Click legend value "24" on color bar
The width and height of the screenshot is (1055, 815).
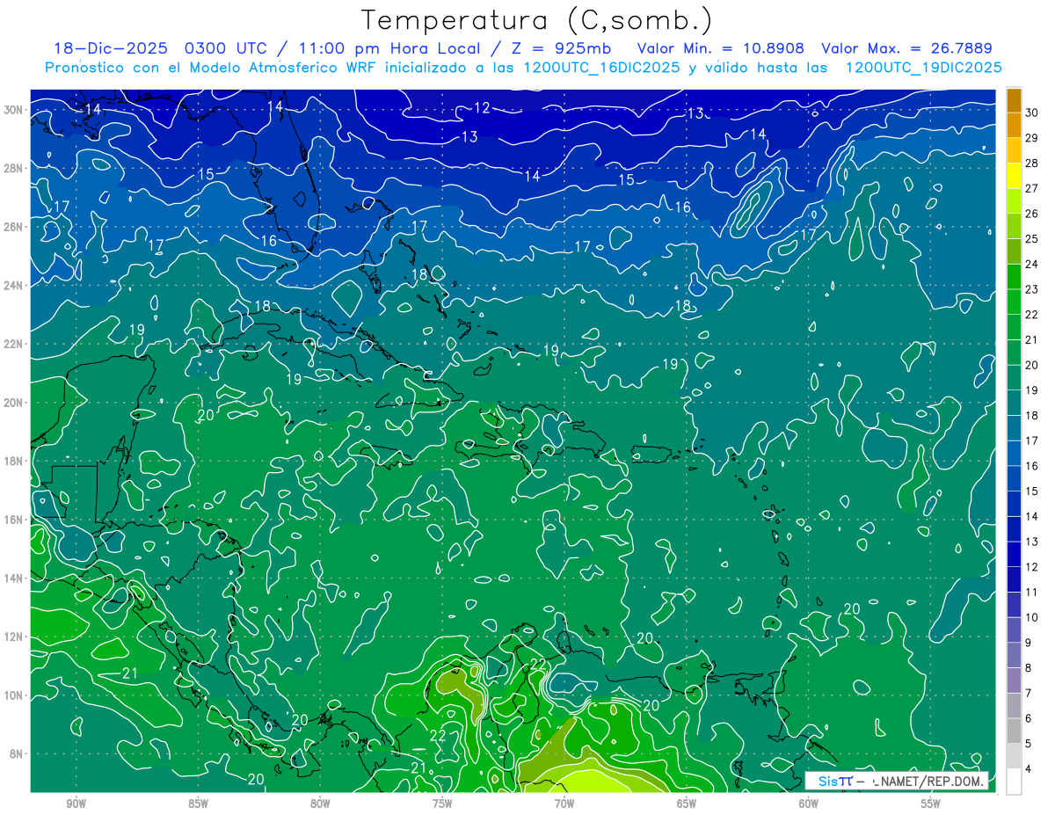(1032, 264)
